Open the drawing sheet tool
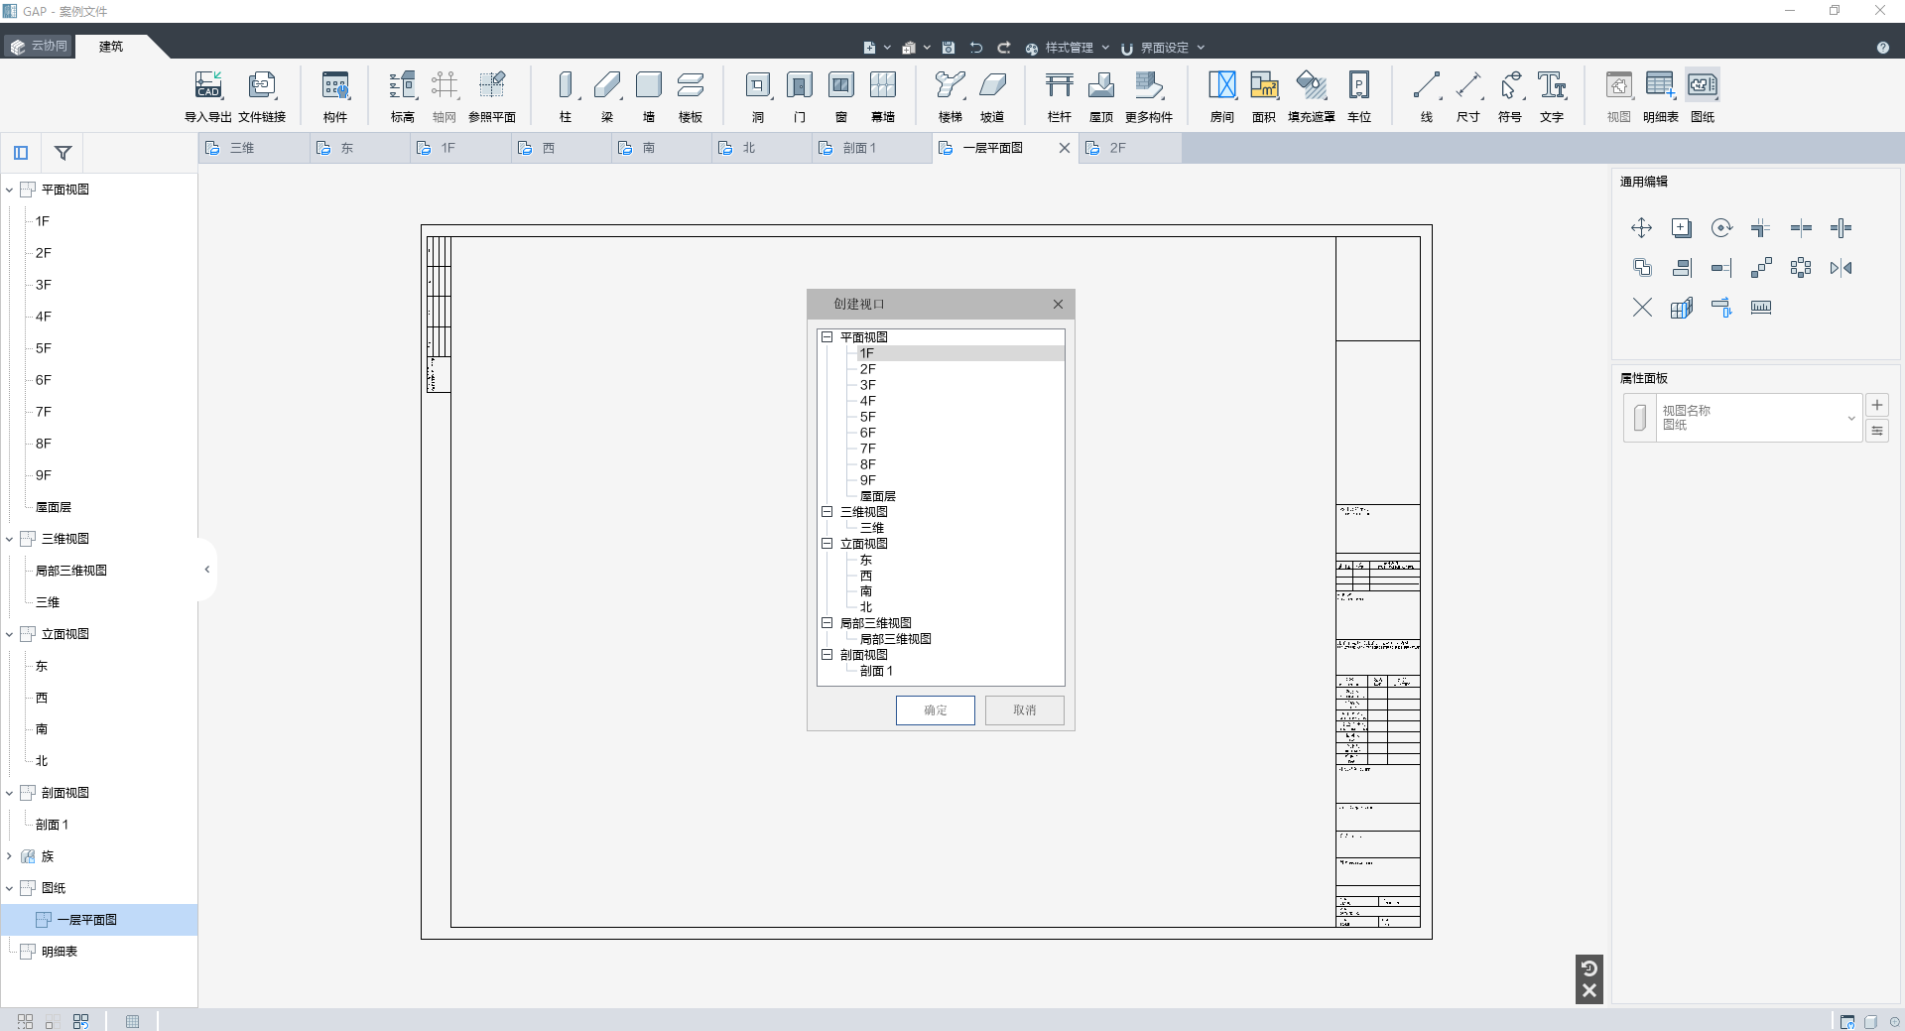The width and height of the screenshot is (1905, 1031). (x=1703, y=96)
